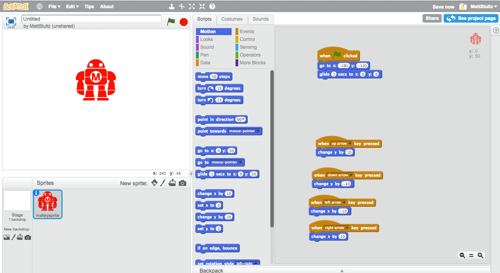The width and height of the screenshot is (500, 273).
Task: Click the Scratch logo
Action: point(16,6)
